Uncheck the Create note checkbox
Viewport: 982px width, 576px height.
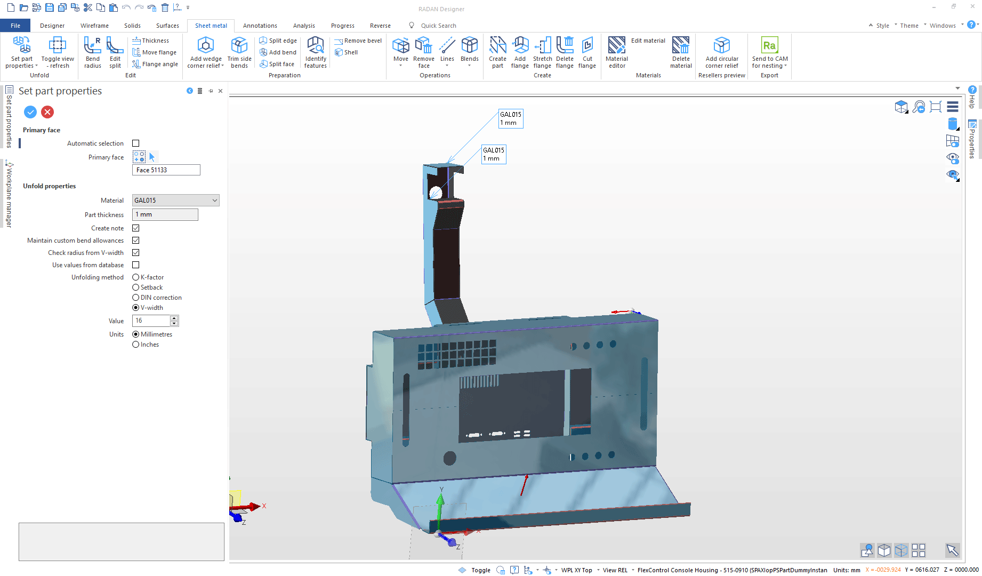tap(136, 228)
